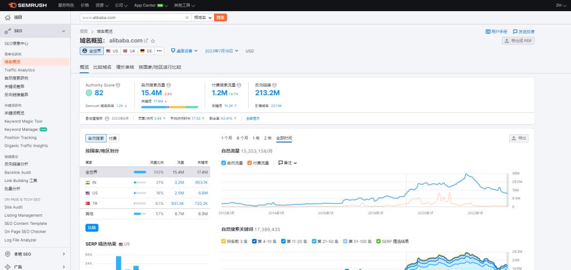Switch to 比较域名 tab
The width and height of the screenshot is (571, 270).
(x=103, y=67)
